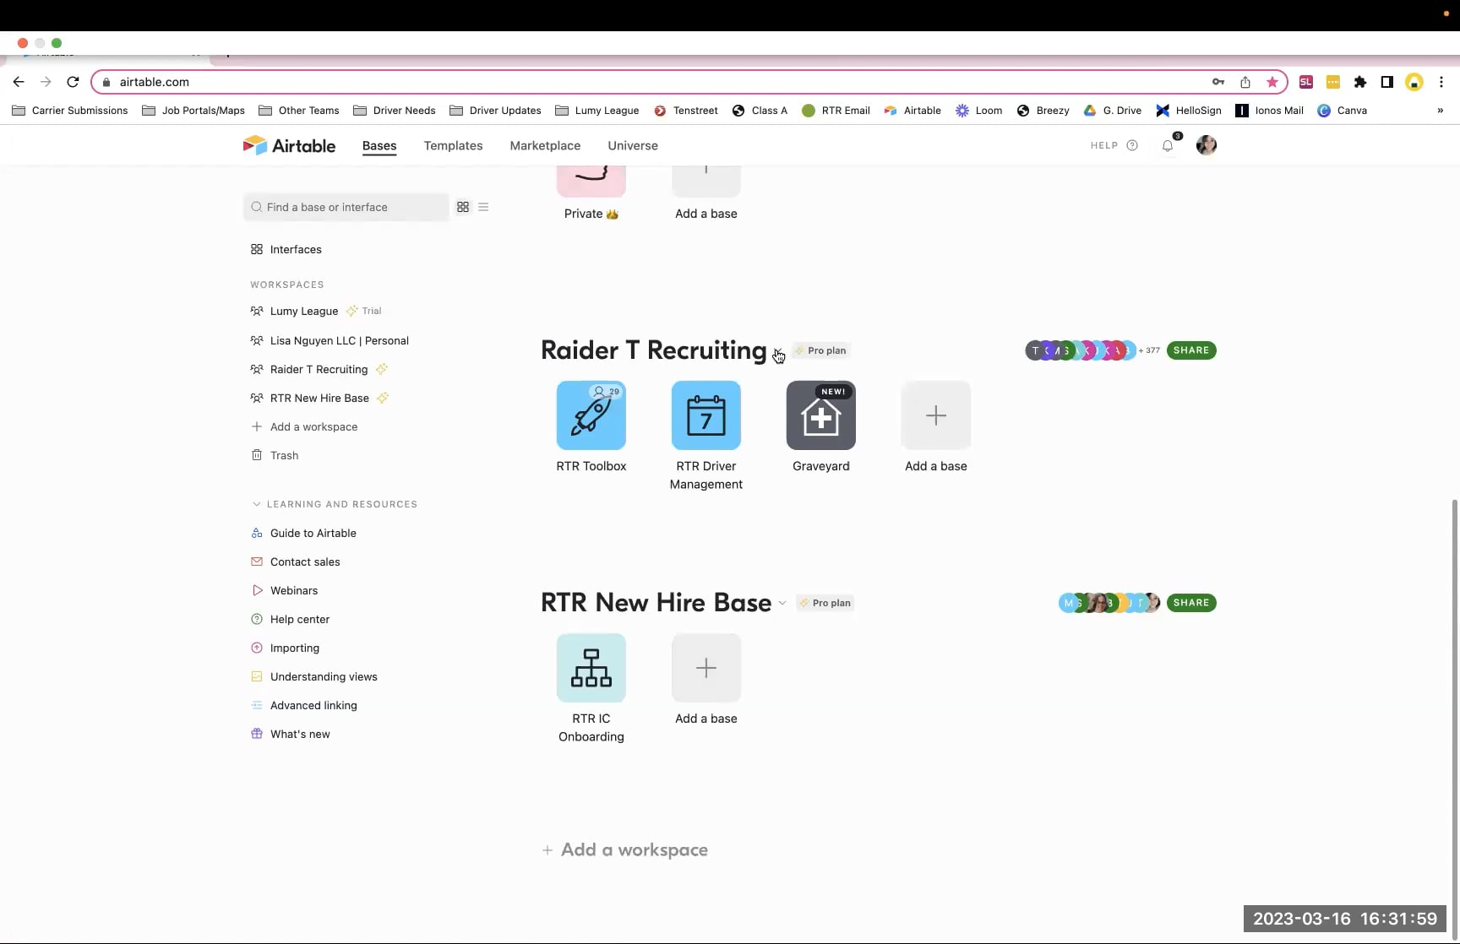Open the HELP menu
Viewport: 1460px width, 944px height.
tap(1114, 145)
